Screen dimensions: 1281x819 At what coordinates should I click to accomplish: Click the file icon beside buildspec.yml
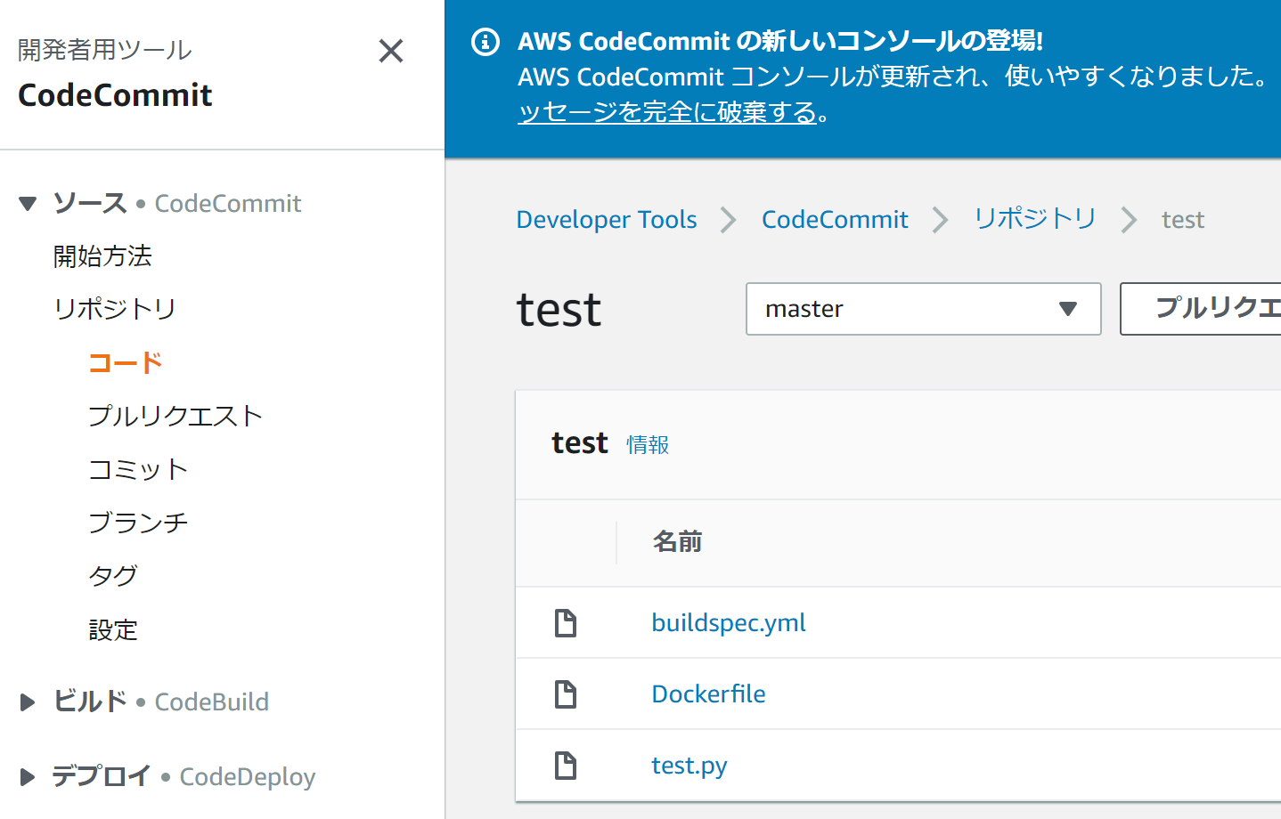click(567, 622)
